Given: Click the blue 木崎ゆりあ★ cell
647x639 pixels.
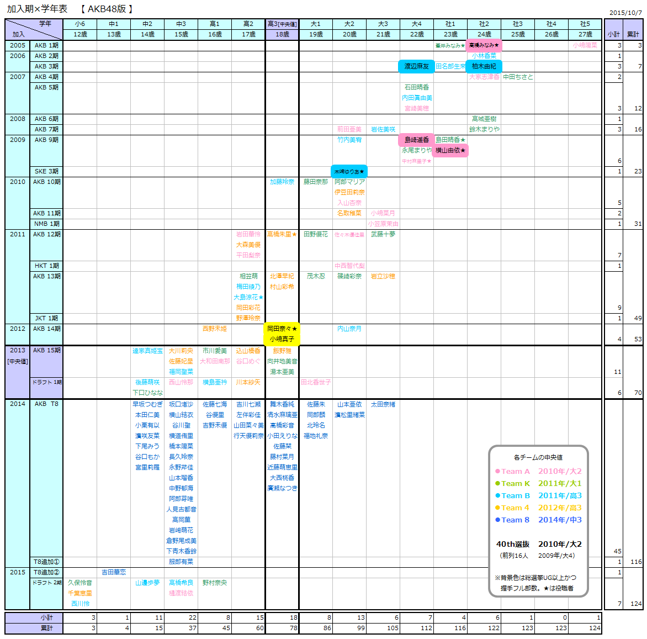Looking at the screenshot, I should point(349,171).
